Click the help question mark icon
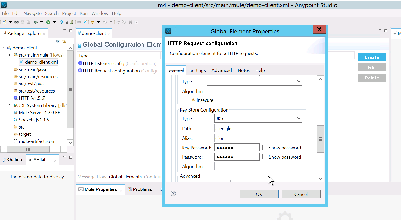401x220 pixels. click(173, 194)
